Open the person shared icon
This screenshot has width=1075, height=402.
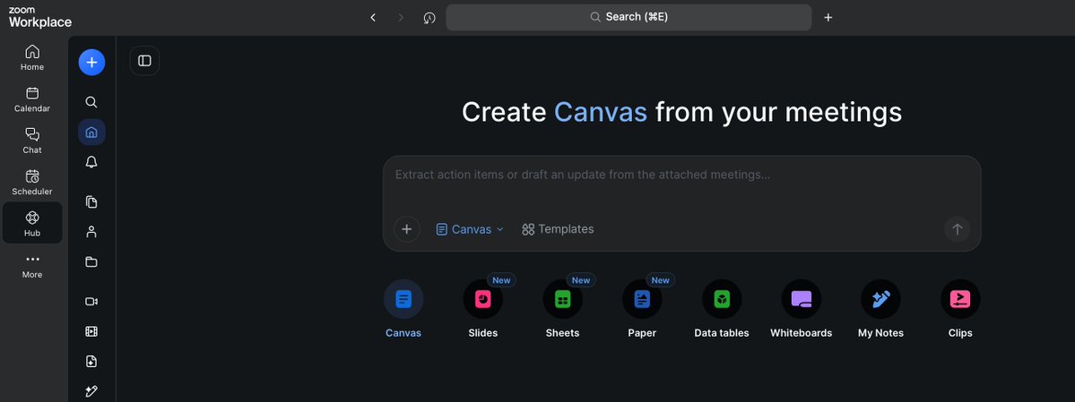tap(91, 232)
